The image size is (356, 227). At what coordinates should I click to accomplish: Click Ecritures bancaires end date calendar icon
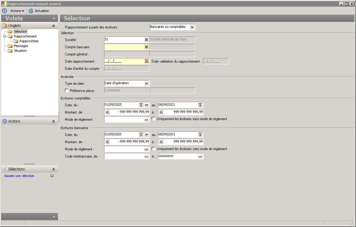pyautogui.click(x=200, y=135)
